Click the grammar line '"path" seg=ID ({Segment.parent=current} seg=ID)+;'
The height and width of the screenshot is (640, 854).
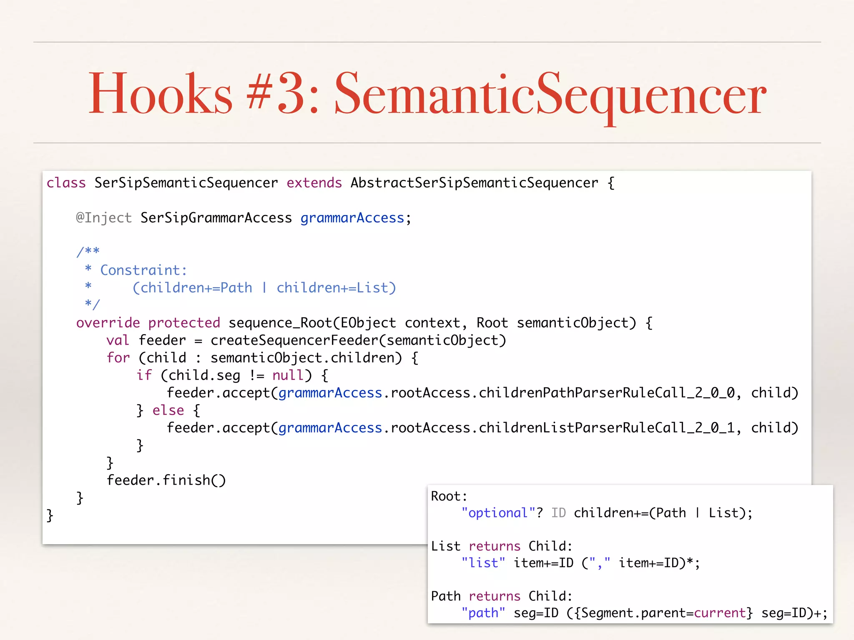(644, 613)
